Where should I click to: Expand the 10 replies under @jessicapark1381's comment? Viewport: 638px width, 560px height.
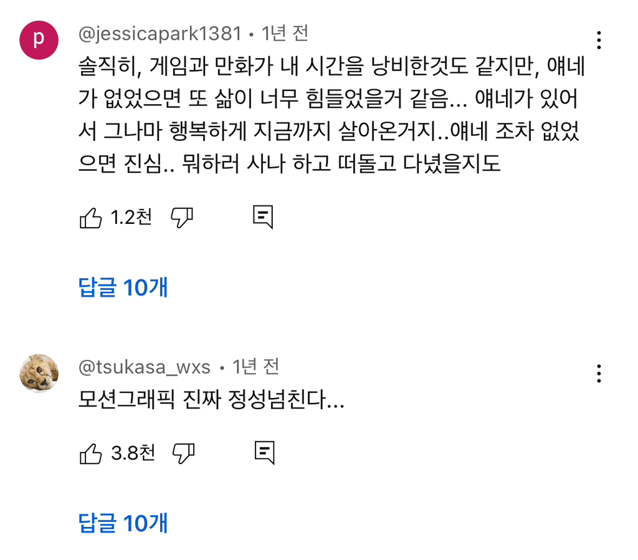tap(123, 287)
